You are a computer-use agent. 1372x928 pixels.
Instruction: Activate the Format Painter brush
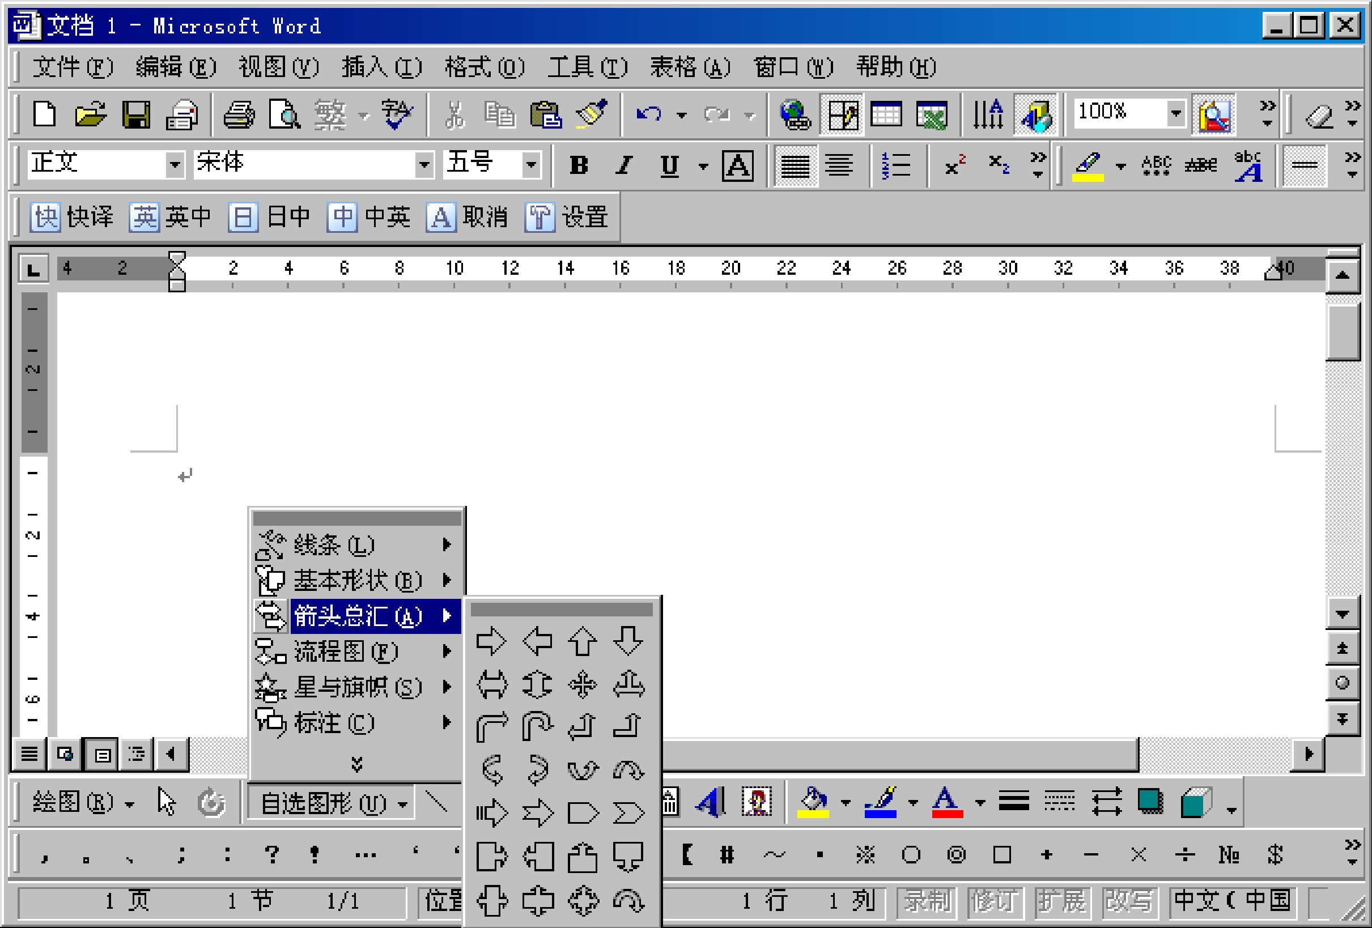click(x=592, y=114)
